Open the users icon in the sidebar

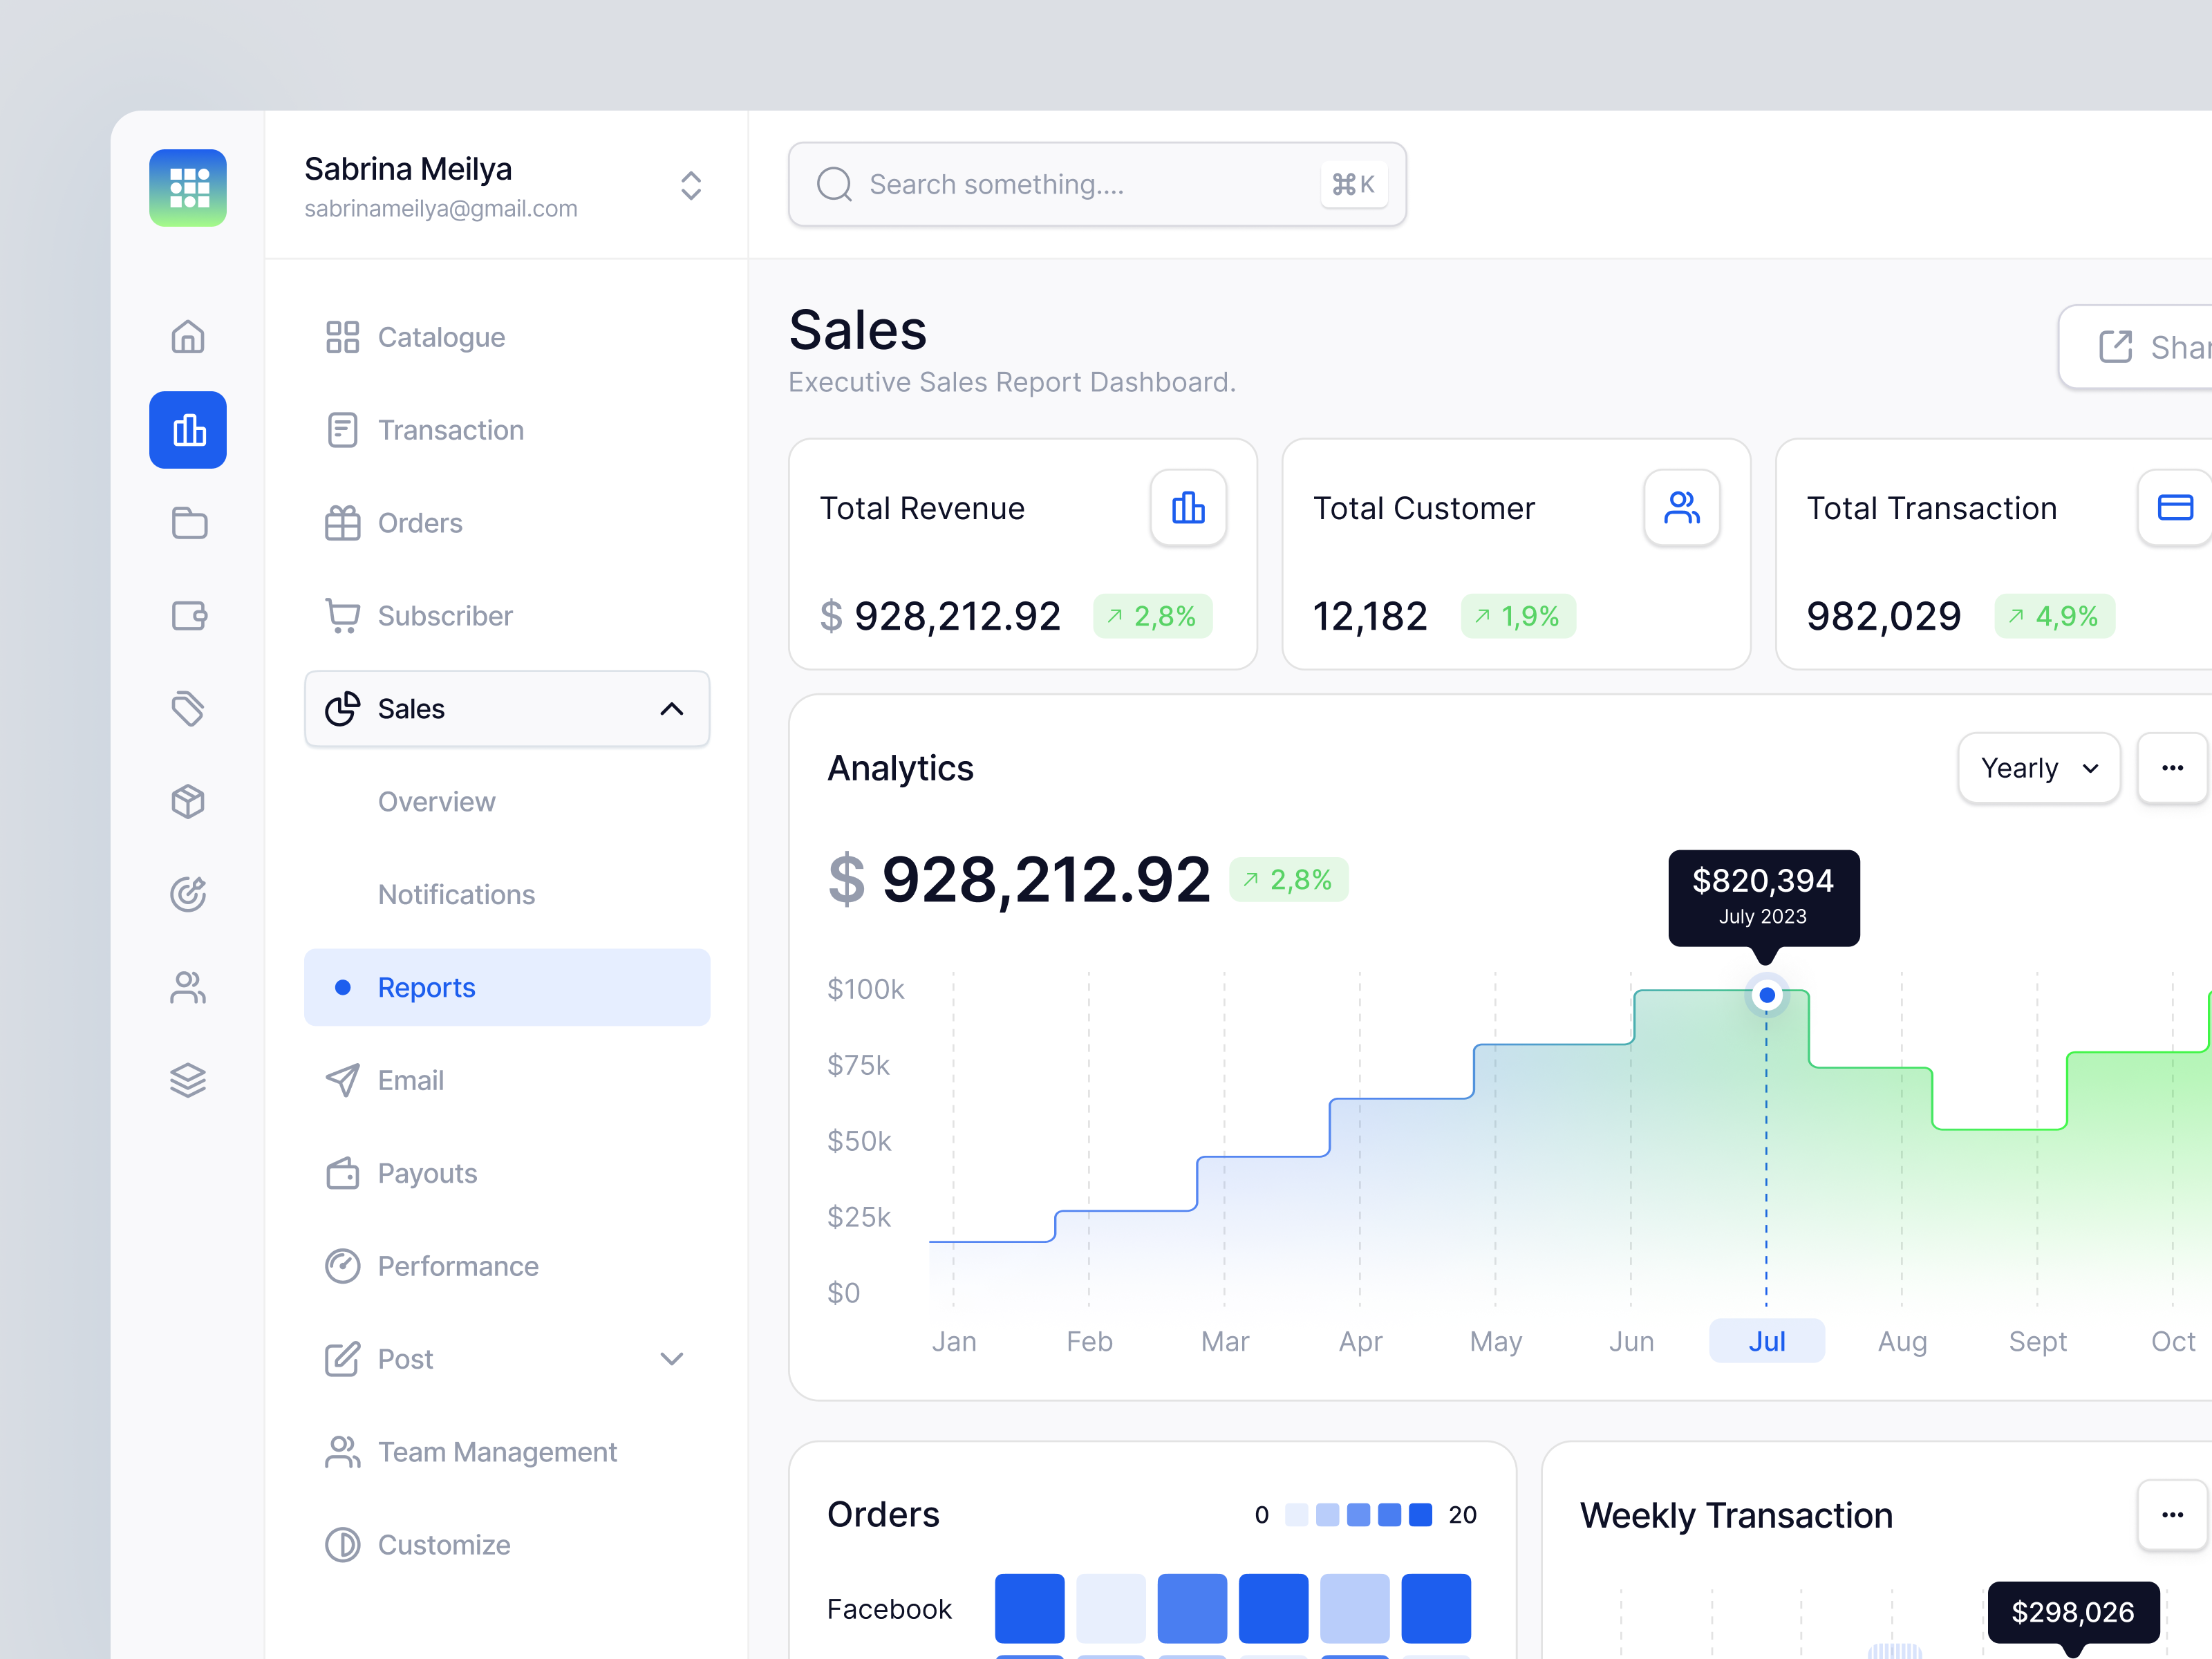pyautogui.click(x=187, y=987)
